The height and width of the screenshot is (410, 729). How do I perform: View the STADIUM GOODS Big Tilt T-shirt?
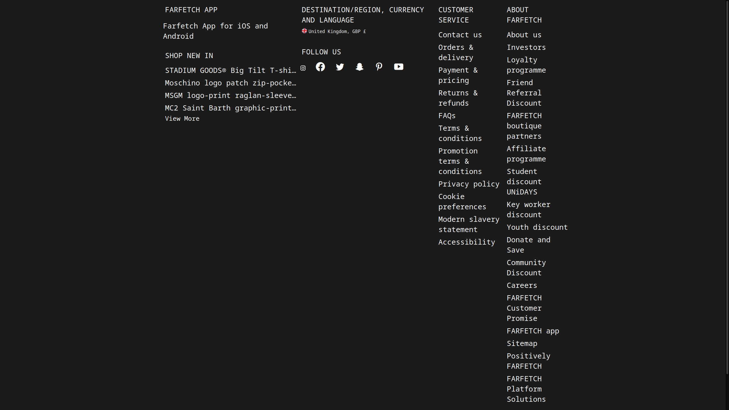[231, 70]
